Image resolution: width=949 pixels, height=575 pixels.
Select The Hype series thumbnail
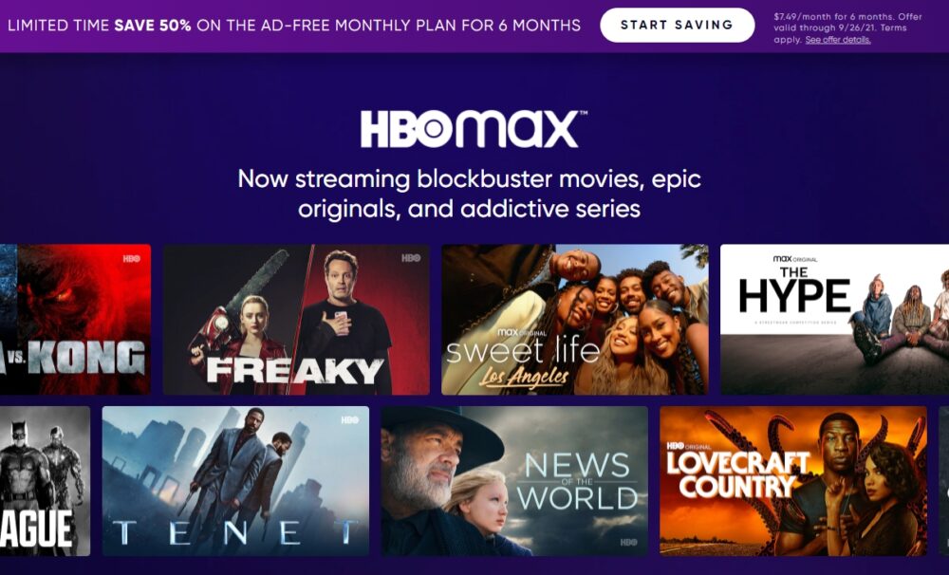click(x=834, y=320)
